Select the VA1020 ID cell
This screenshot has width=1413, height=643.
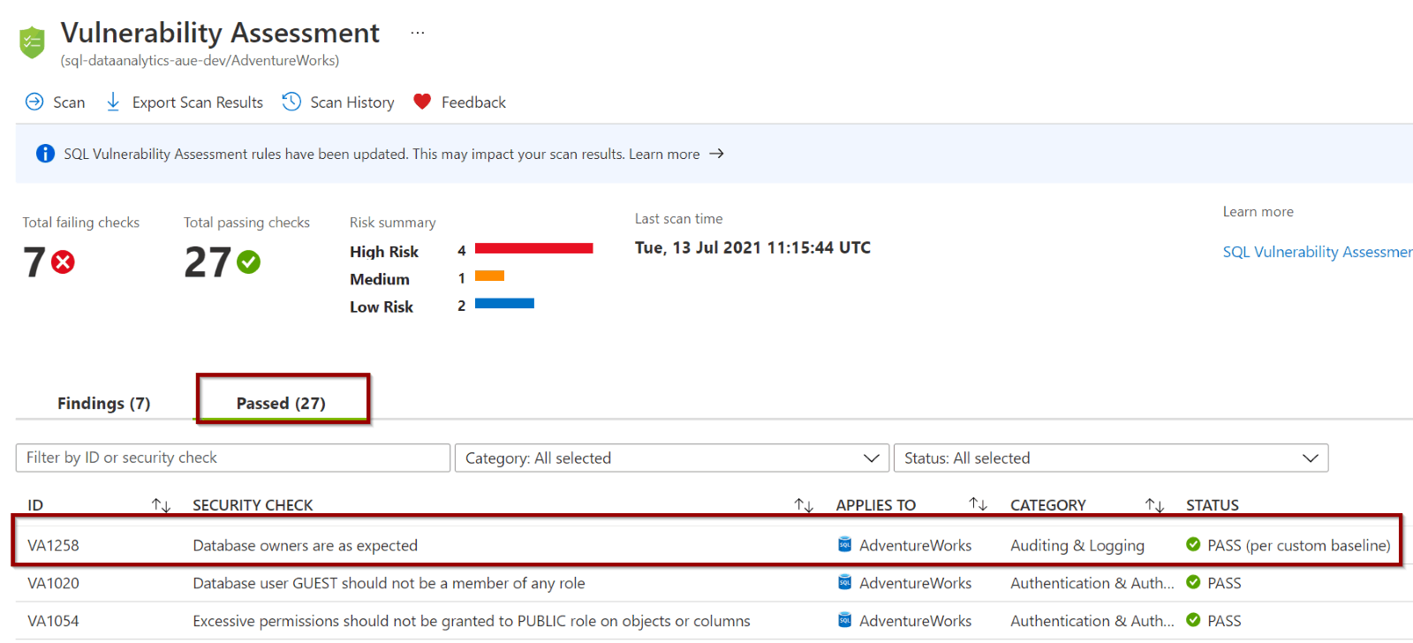pos(53,584)
